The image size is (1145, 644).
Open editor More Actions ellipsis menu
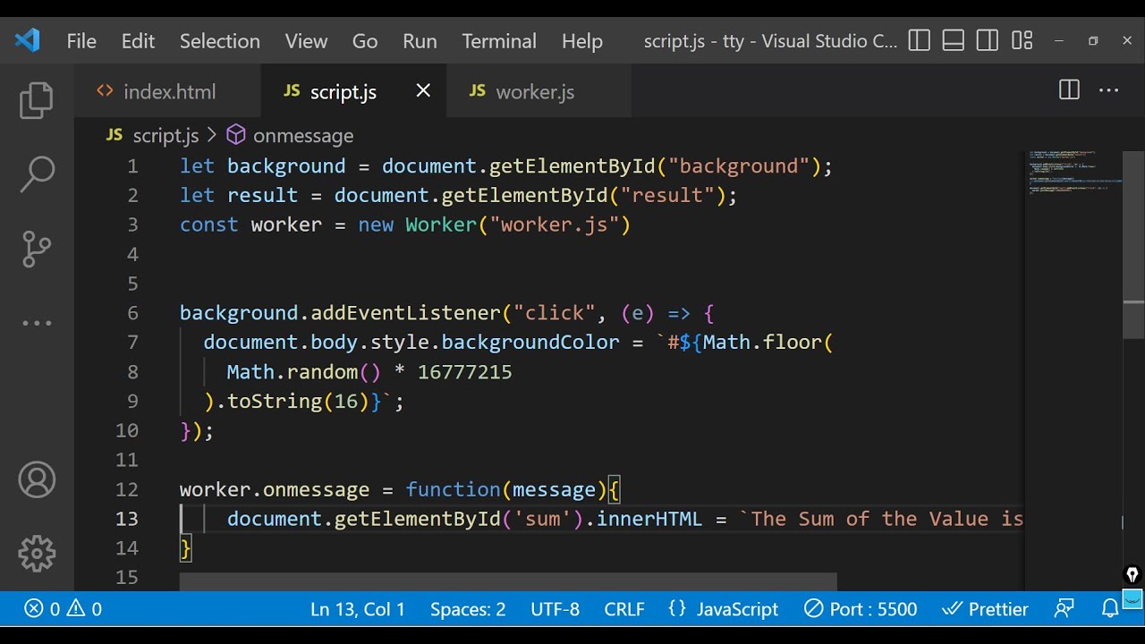[x=1109, y=90]
